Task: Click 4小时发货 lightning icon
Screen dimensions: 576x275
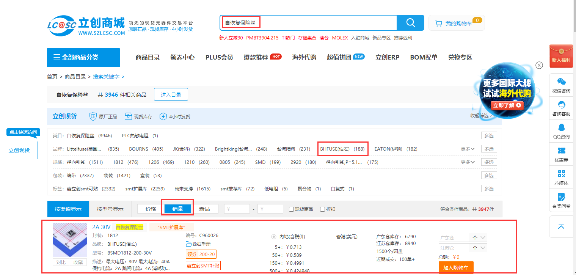Action: 163,116
